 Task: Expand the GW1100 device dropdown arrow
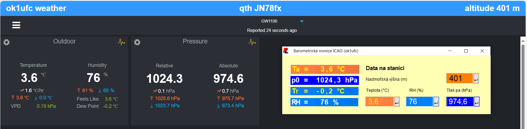click(302, 21)
